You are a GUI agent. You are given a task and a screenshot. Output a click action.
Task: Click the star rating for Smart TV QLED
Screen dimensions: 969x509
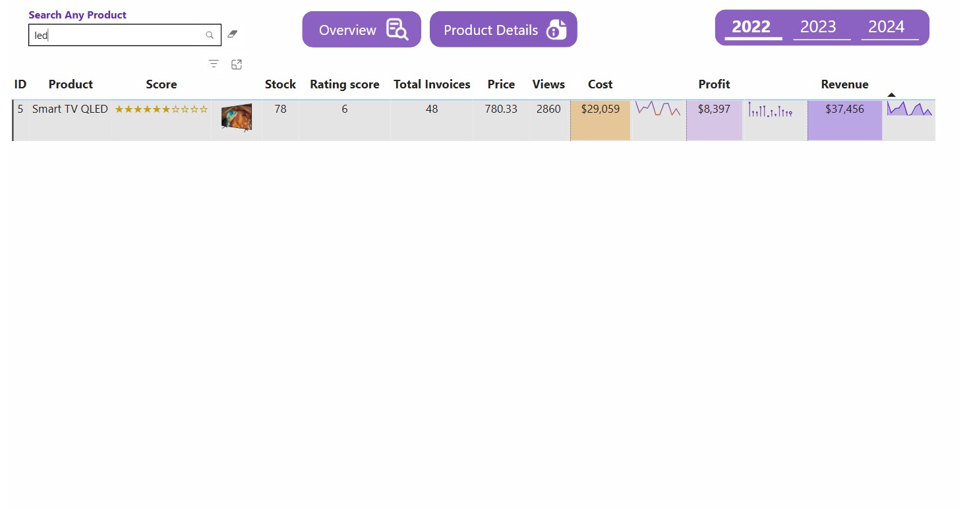click(x=161, y=109)
